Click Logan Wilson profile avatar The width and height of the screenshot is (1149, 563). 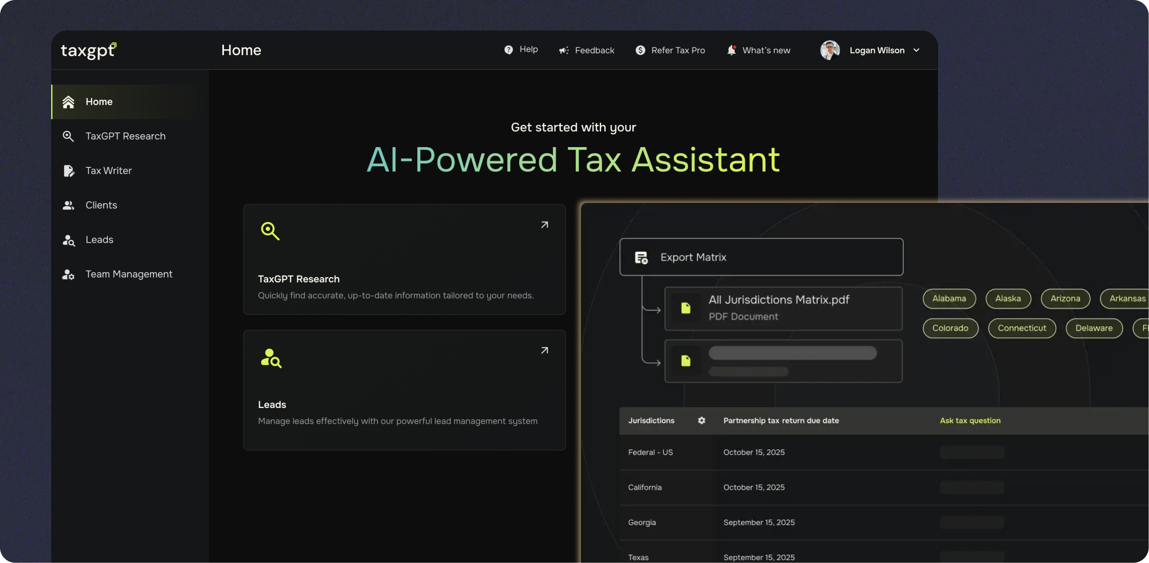click(830, 50)
